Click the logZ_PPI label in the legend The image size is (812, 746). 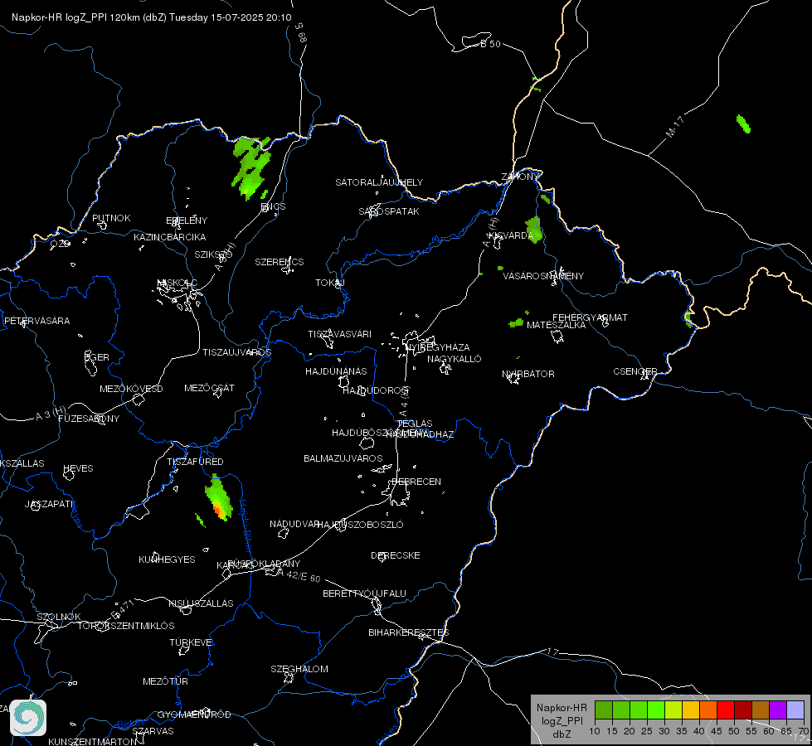562,720
